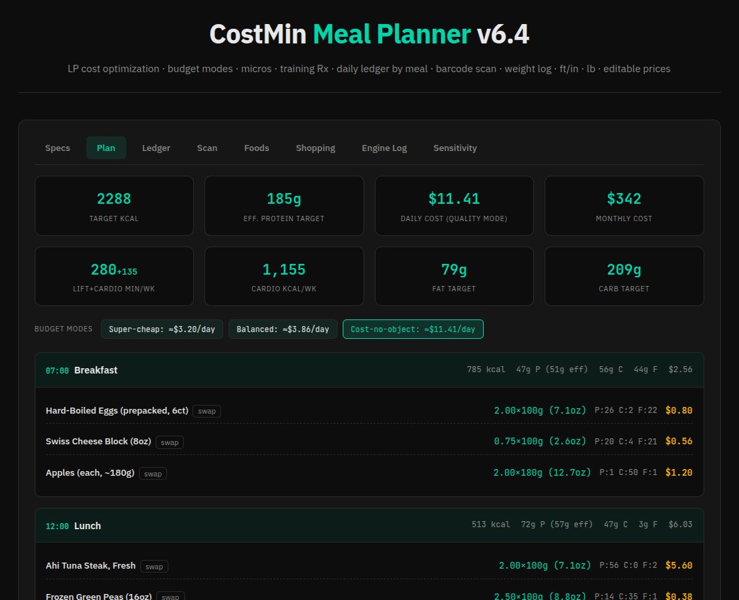This screenshot has height=600, width=739.
Task: Click the 513 kcal lunch summary
Action: click(x=490, y=524)
